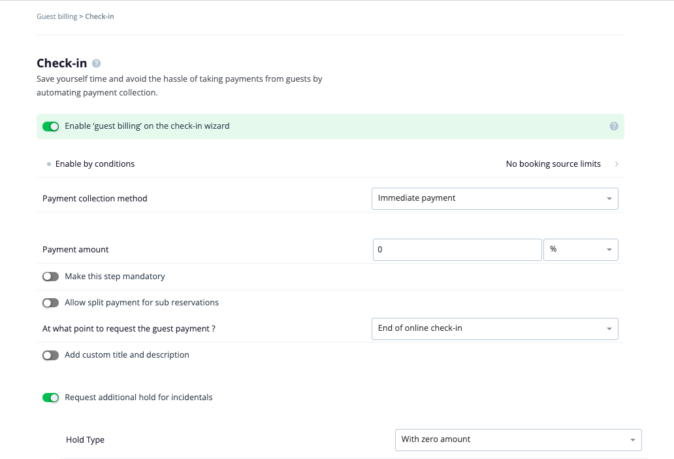Disable 'guest billing' on the check-in wizard toggle
674x459 pixels.
click(x=51, y=126)
